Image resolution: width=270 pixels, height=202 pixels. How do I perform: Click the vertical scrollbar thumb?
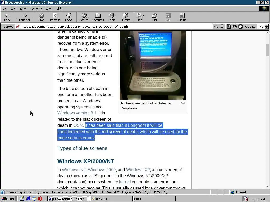tap(267, 50)
